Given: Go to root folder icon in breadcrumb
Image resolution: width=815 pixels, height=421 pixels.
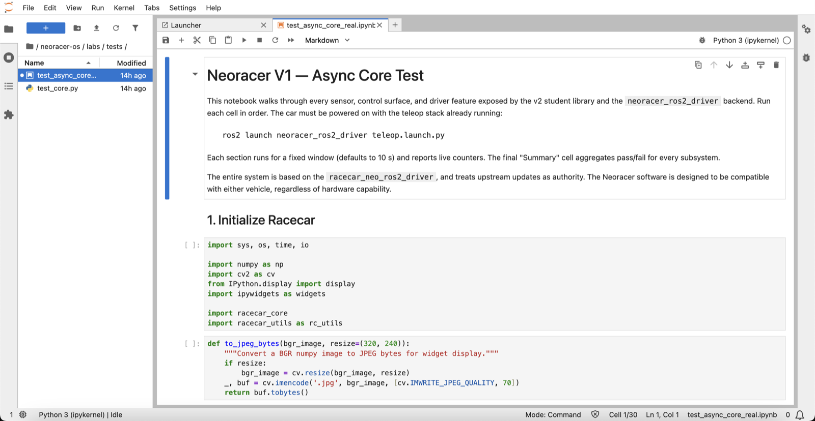Looking at the screenshot, I should pyautogui.click(x=30, y=46).
